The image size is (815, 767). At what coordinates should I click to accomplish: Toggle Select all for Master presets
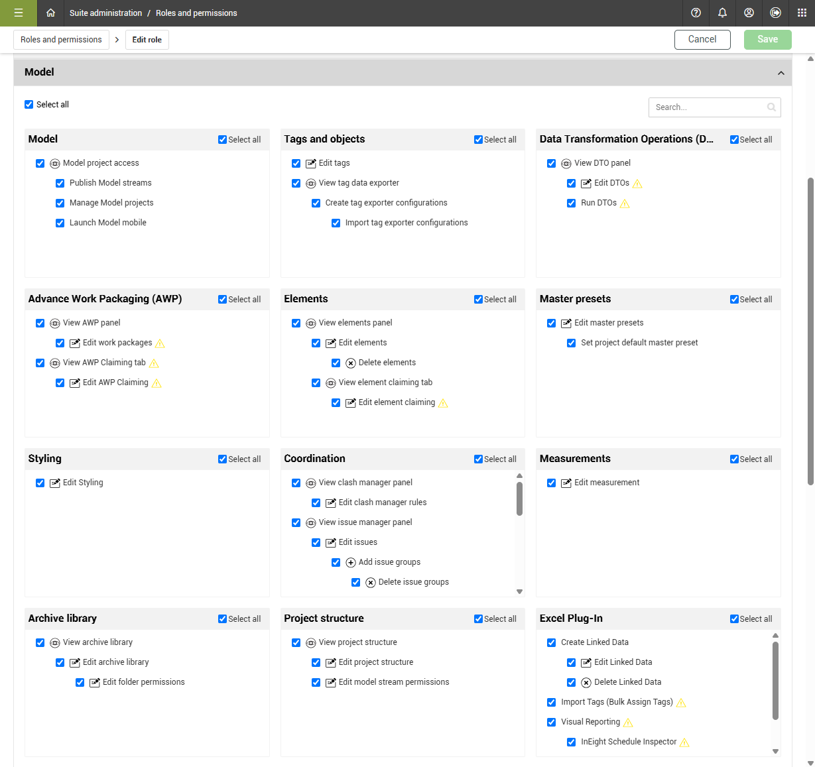pos(734,300)
